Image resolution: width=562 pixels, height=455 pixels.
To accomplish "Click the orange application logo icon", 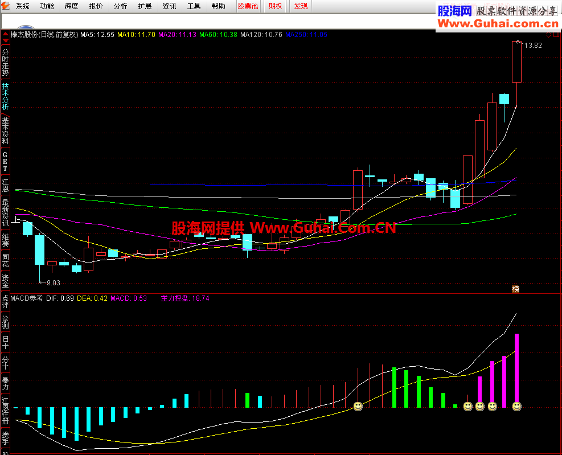I will tap(5, 5).
